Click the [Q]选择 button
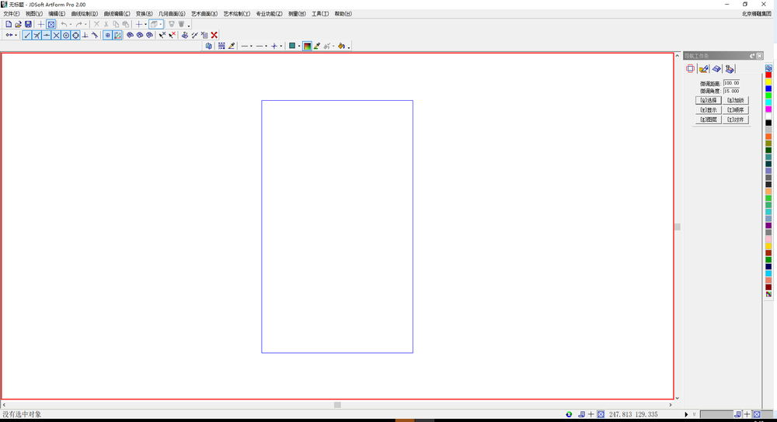777x422 pixels. pos(708,100)
